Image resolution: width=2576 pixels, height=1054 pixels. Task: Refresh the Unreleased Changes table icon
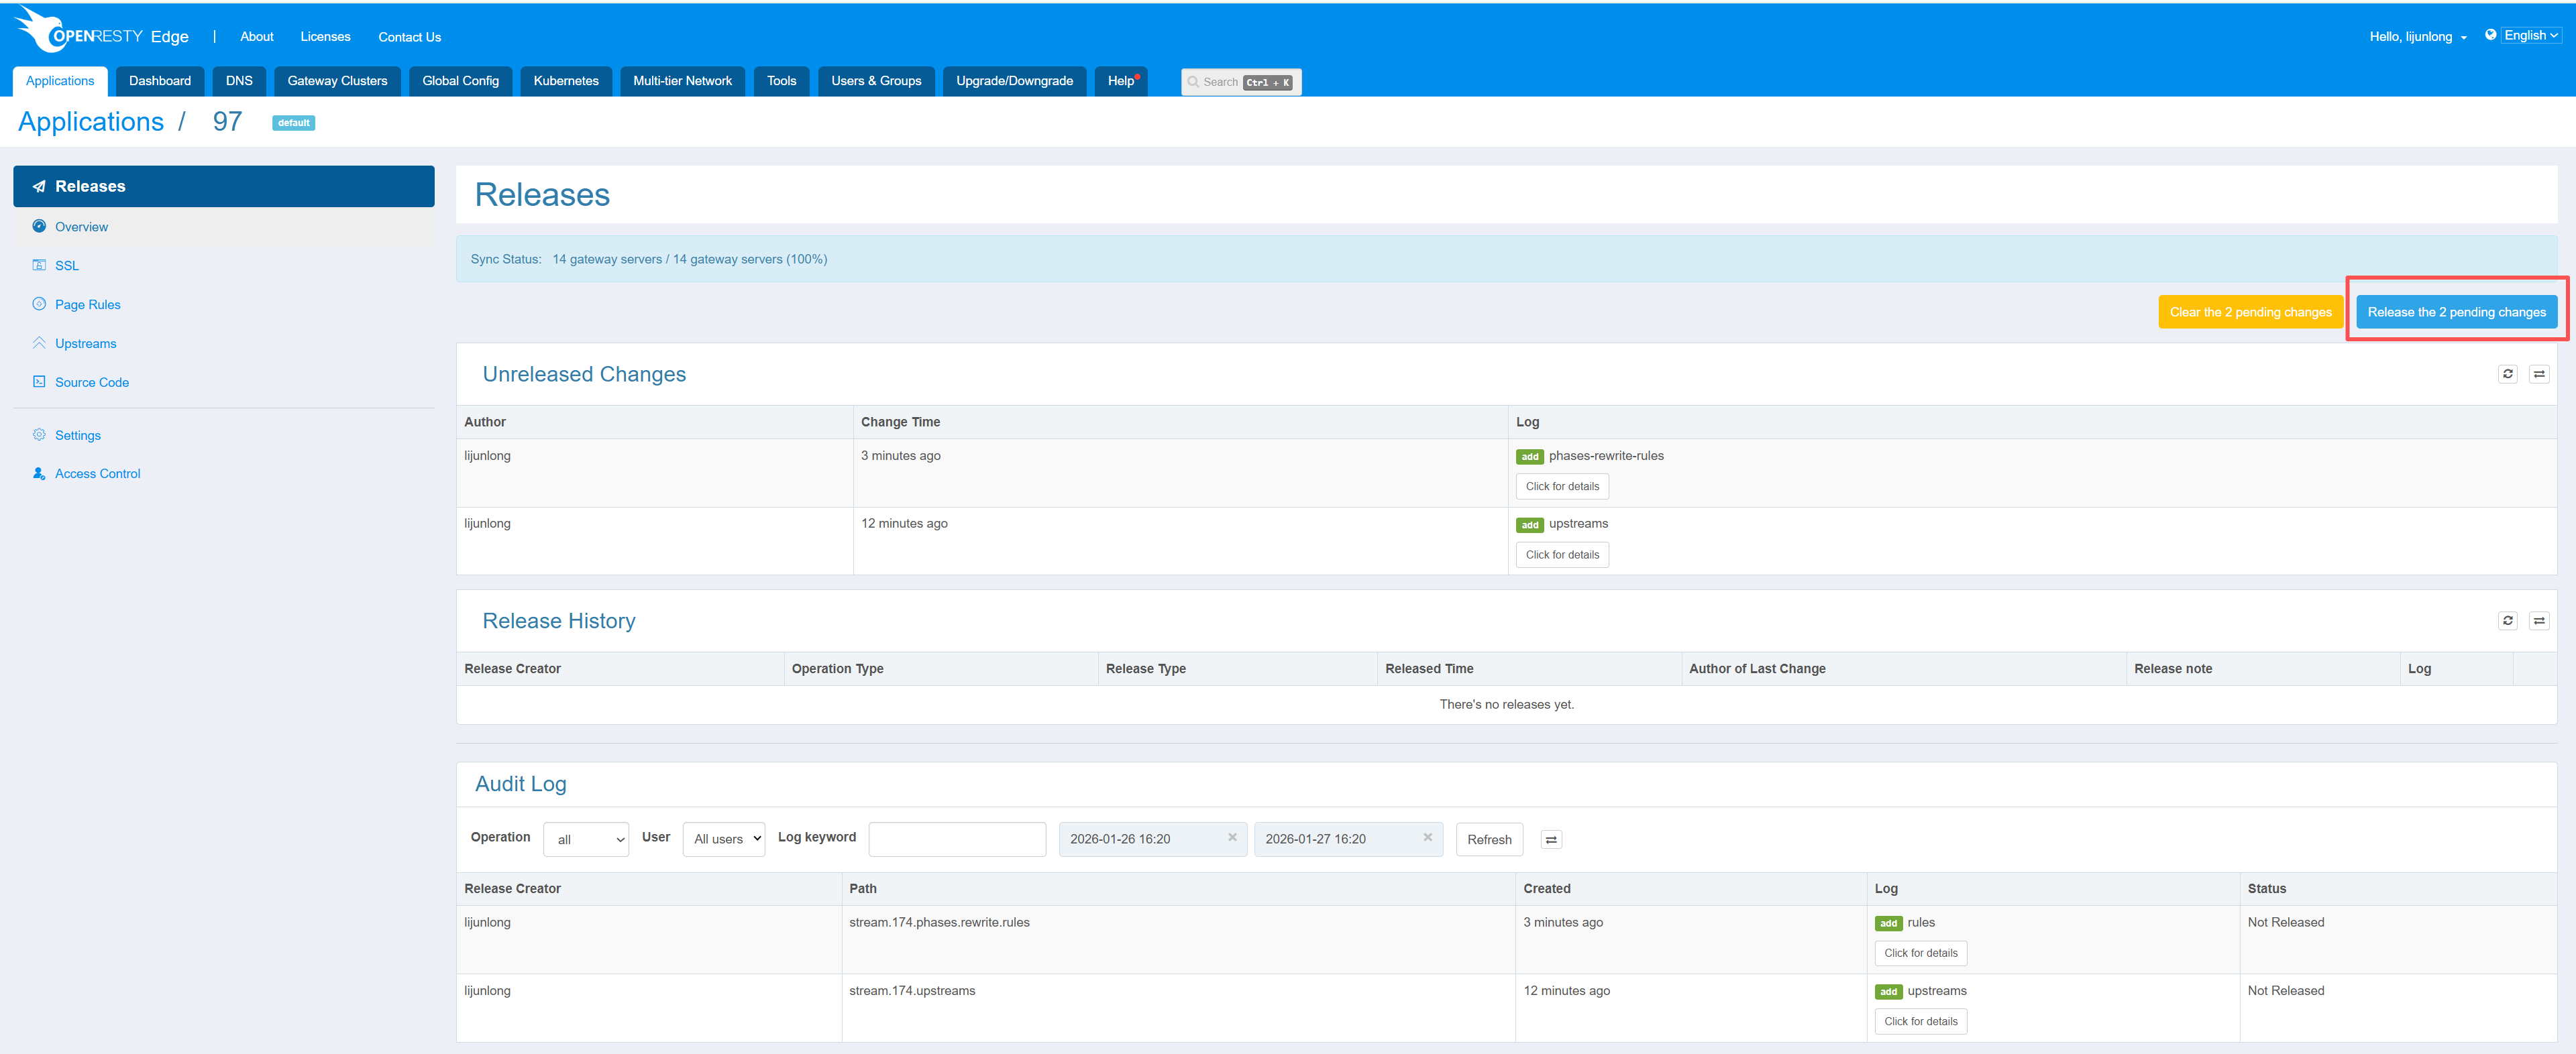pos(2507,373)
